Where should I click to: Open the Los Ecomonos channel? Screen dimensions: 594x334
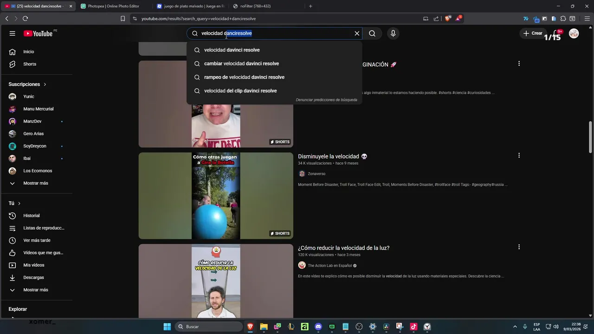point(37,171)
